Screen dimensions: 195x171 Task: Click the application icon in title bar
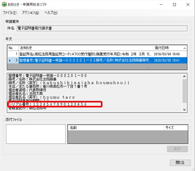[4, 5]
